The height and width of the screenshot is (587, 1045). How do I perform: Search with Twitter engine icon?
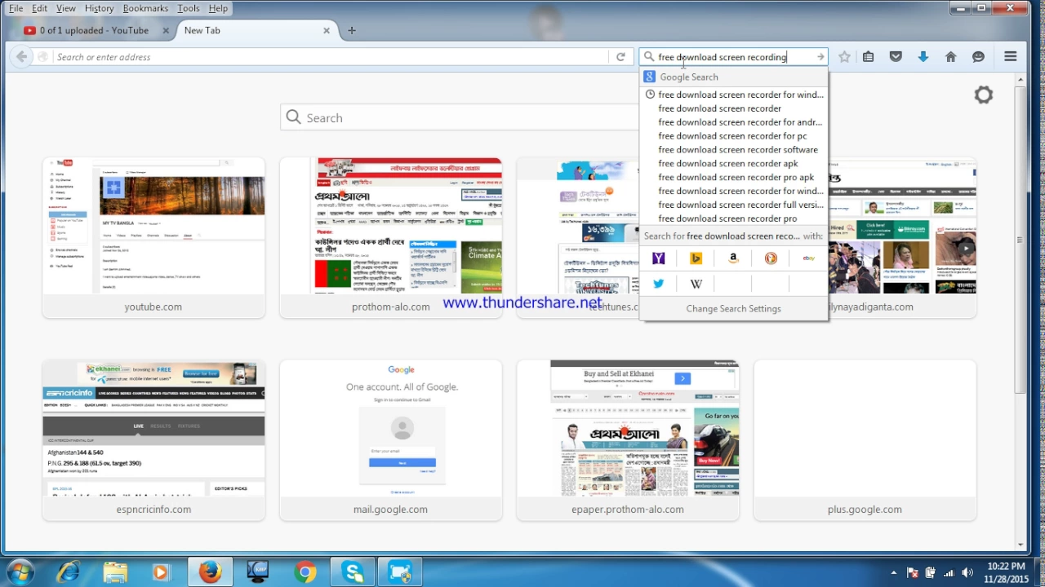[x=659, y=284]
